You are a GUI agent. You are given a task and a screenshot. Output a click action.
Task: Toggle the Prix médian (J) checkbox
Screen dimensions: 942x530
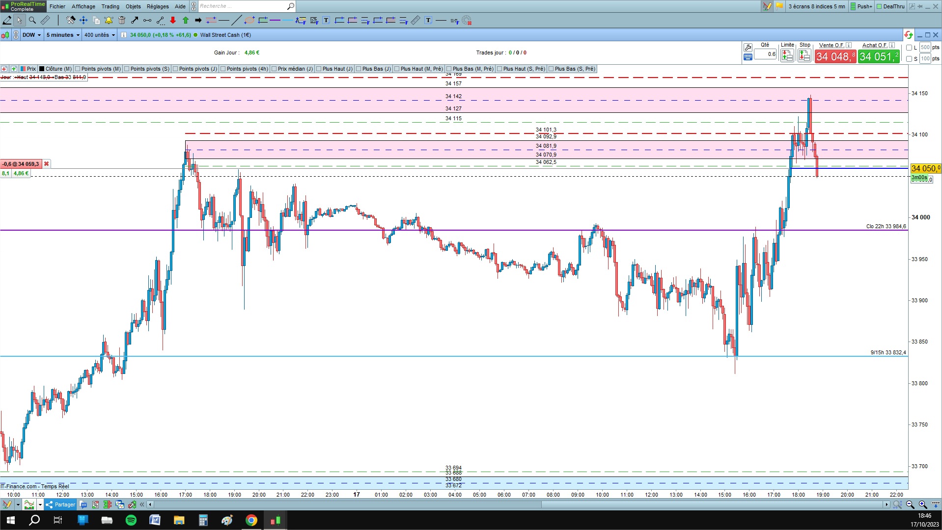pos(274,69)
